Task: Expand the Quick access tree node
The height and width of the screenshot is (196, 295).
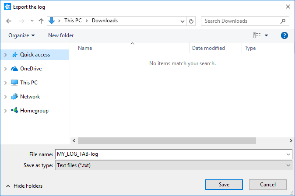Action: [5, 55]
